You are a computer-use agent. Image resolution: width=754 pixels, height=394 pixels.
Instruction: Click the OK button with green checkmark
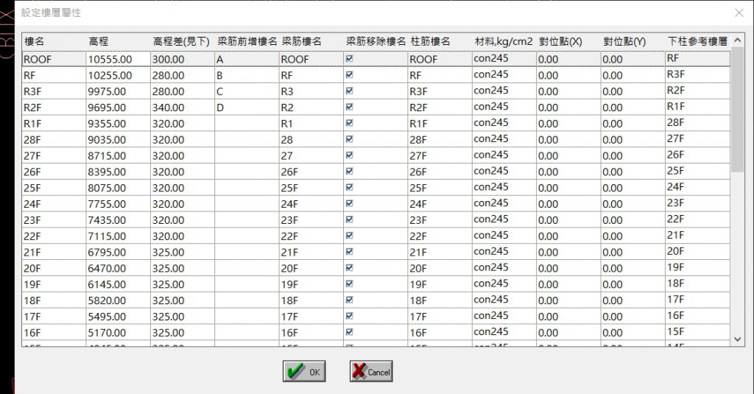click(304, 371)
